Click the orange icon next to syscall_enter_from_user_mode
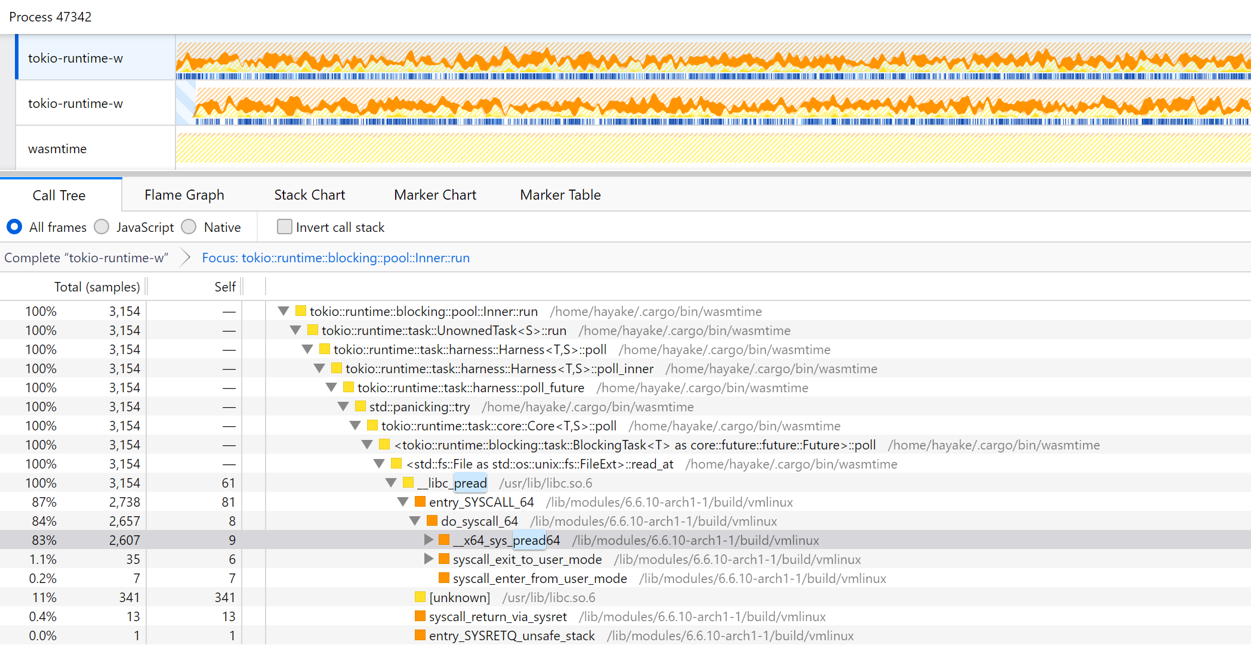The width and height of the screenshot is (1251, 645). tap(444, 578)
